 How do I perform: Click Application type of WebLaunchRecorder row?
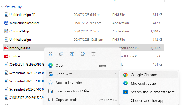pyautogui.click(x=121, y=23)
